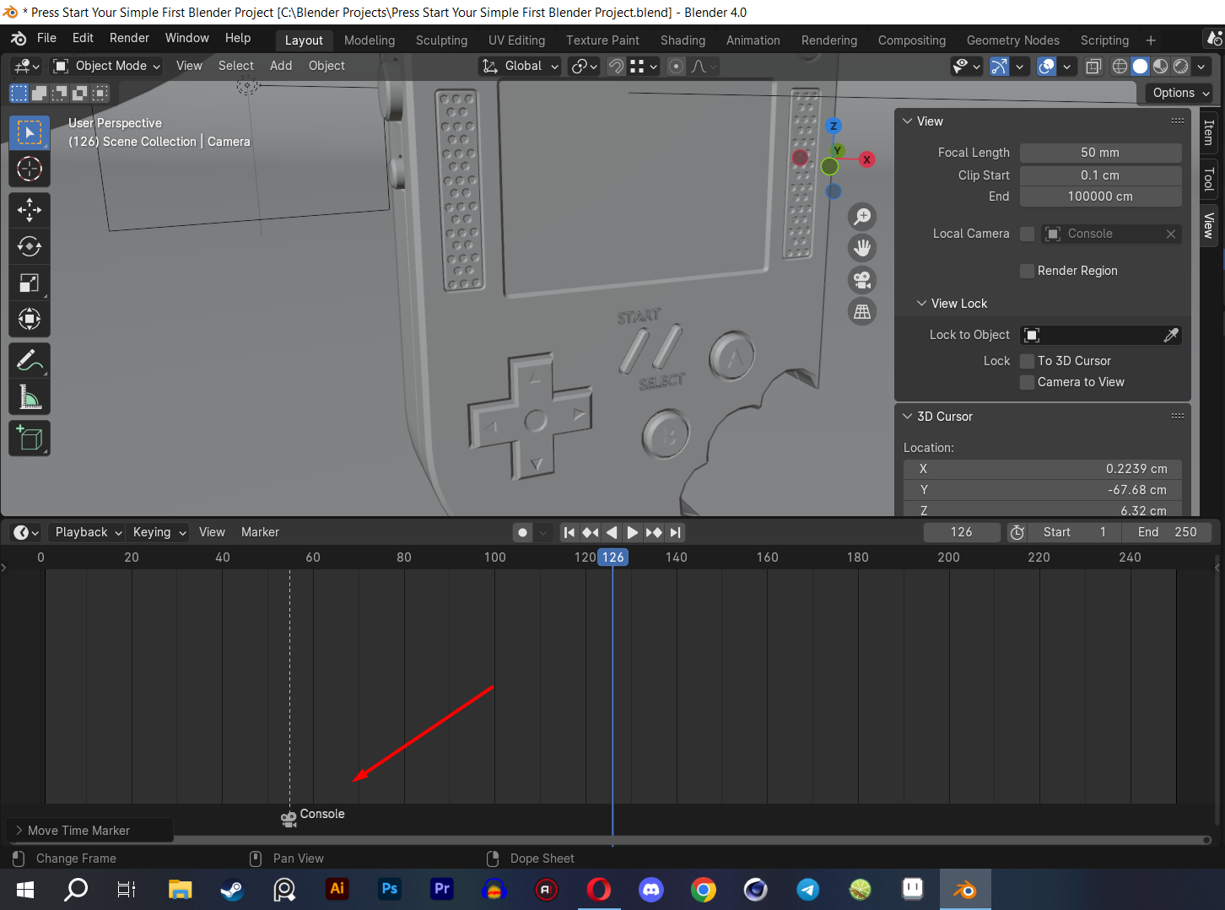Edit the Focal Length field
The width and height of the screenshot is (1225, 910).
[1100, 153]
